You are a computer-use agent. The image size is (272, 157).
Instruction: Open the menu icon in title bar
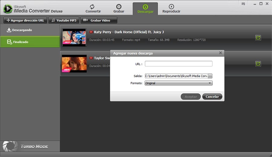243,4
